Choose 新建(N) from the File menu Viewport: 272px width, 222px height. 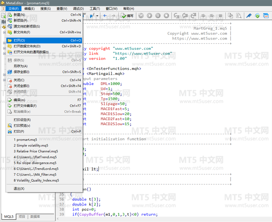point(44,15)
